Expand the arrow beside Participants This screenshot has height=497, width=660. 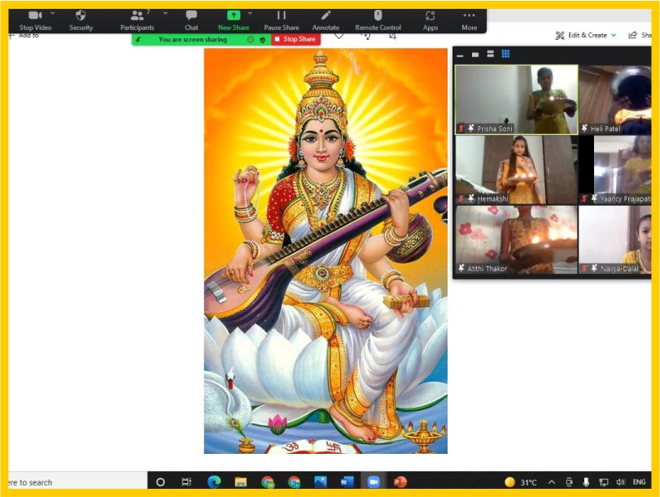coord(165,14)
